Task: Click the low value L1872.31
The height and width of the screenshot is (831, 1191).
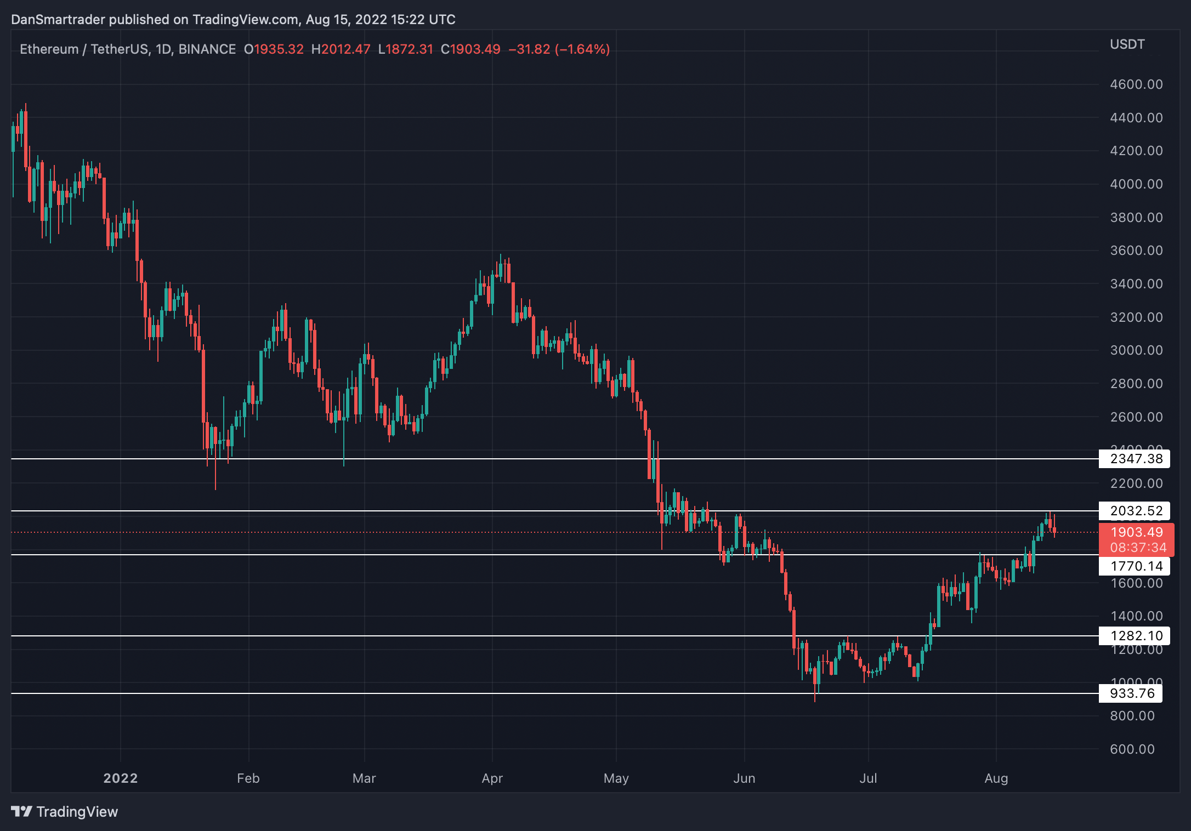Action: (406, 49)
